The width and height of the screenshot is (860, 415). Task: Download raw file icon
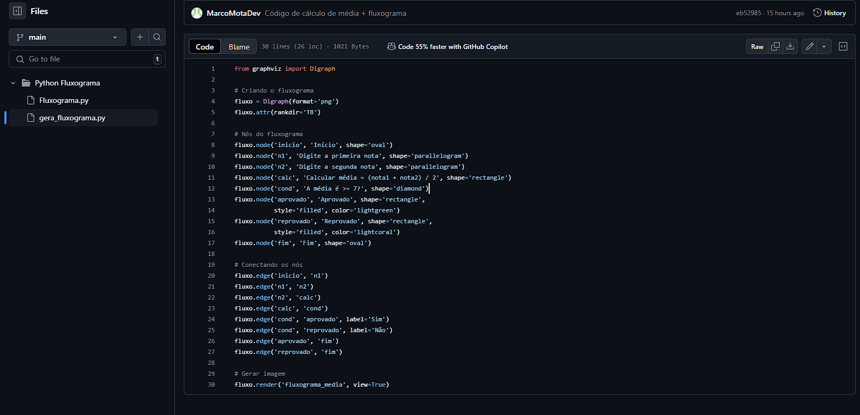(790, 46)
